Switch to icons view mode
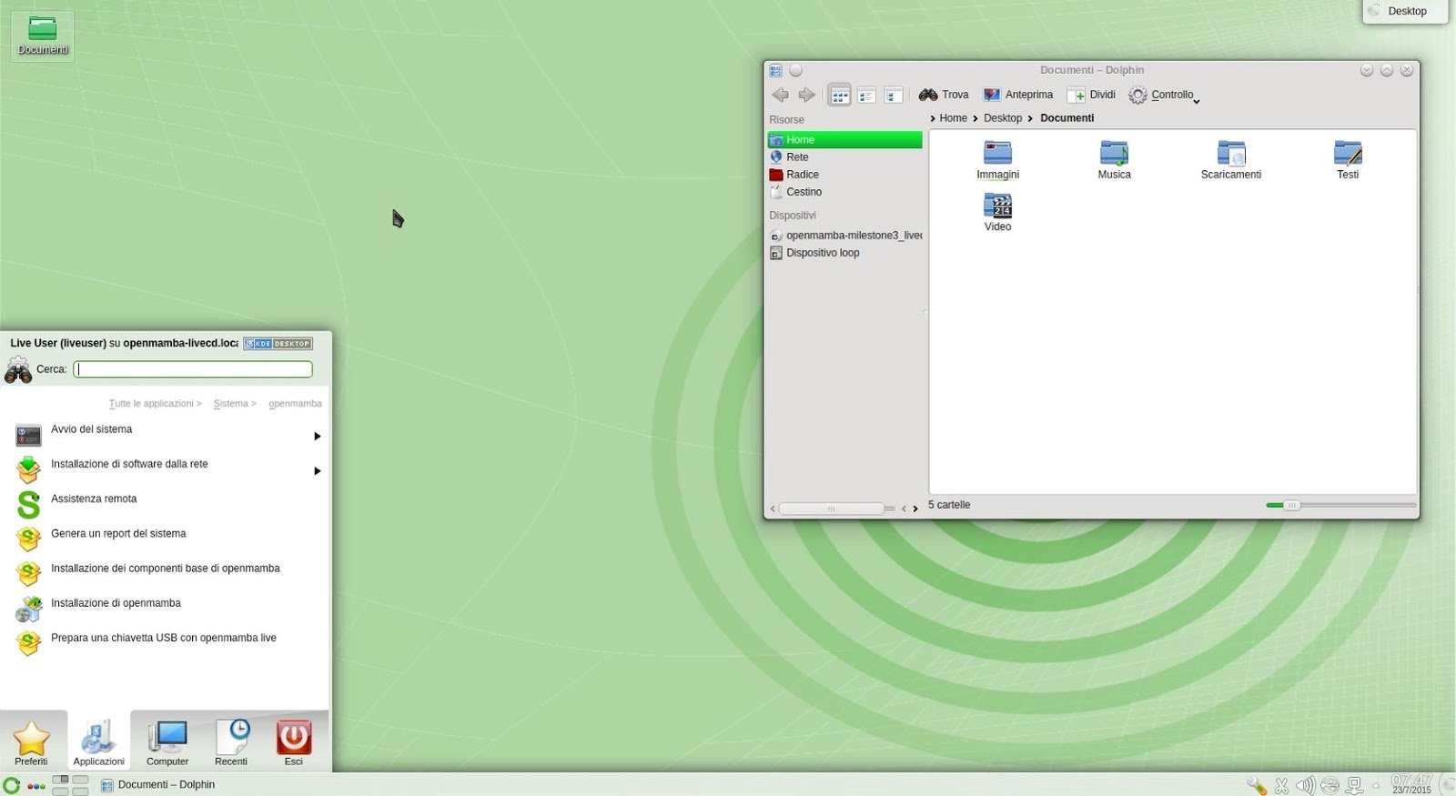Viewport: 1456px width, 796px height. point(840,95)
